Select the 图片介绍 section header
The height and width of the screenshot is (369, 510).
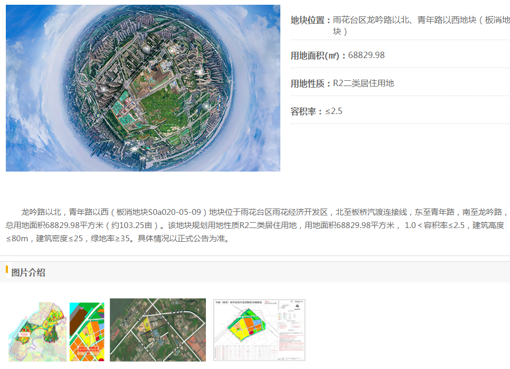pos(28,272)
